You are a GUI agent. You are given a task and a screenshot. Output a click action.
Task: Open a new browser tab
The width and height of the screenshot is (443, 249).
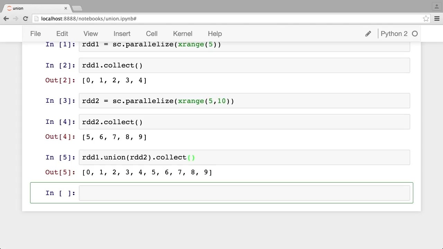point(77,8)
